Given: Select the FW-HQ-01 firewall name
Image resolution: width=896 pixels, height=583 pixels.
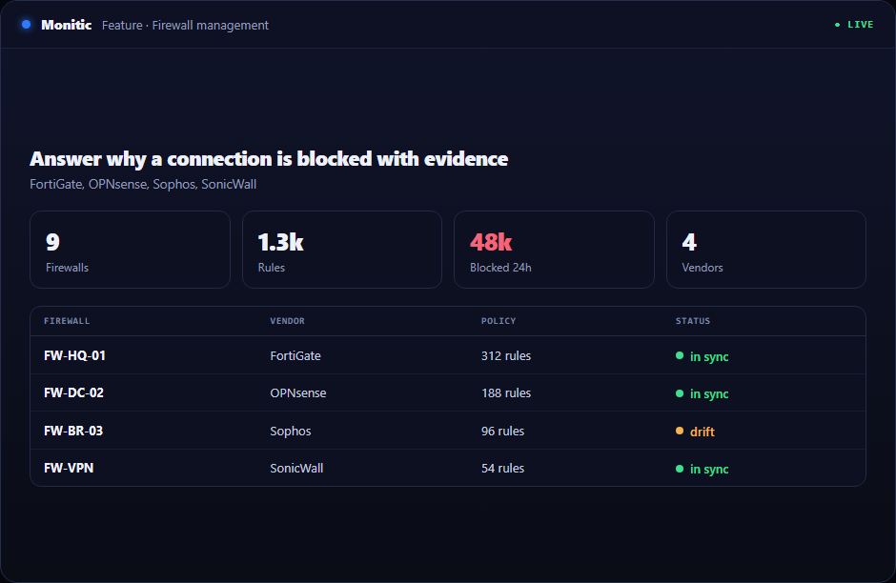Looking at the screenshot, I should click(75, 355).
